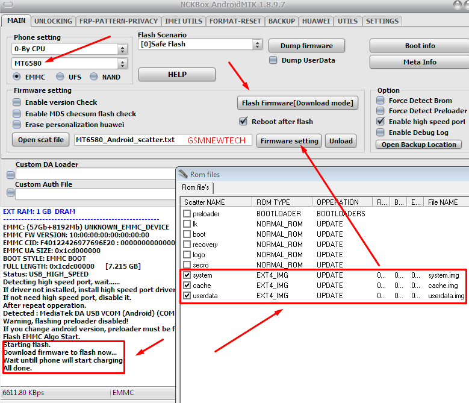
Task: Click the EMMC status bar entry
Action: [123, 393]
